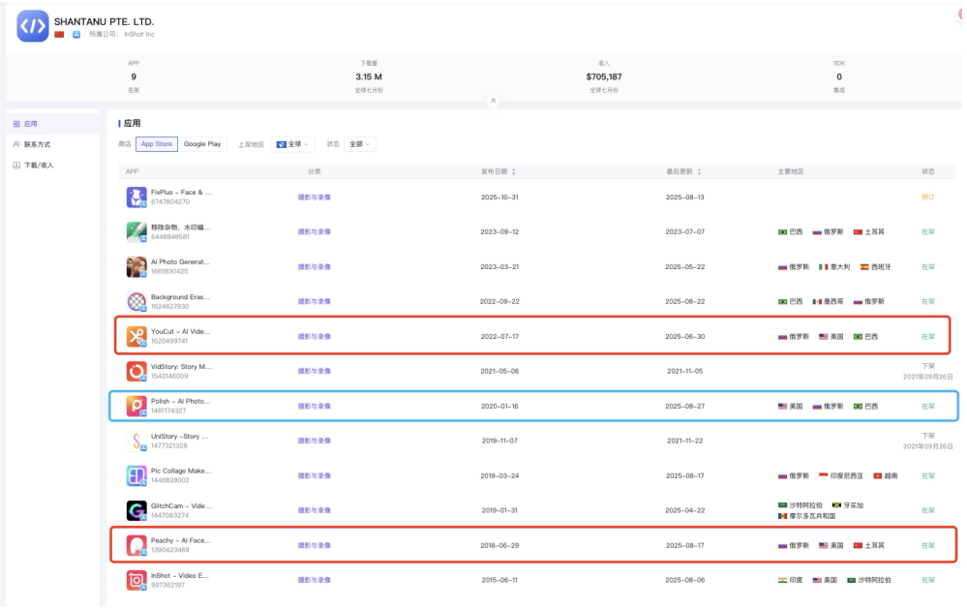This screenshot has height=609, width=967.
Task: Click the YouCut scissors app icon
Action: [x=136, y=337]
